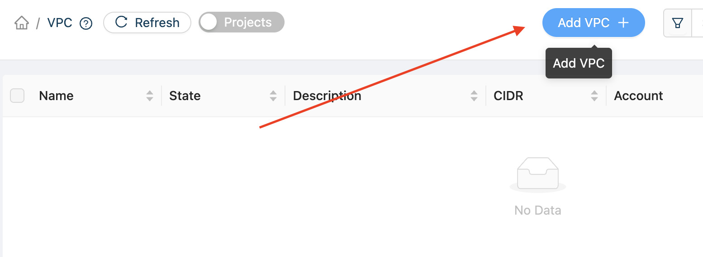Viewport: 703px width, 257px height.
Task: Click the CIDR column sort arrows
Action: point(594,96)
